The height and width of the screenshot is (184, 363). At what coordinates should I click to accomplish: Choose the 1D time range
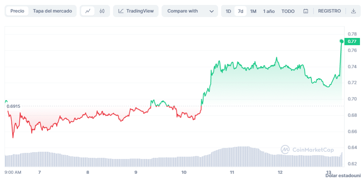[x=228, y=11]
